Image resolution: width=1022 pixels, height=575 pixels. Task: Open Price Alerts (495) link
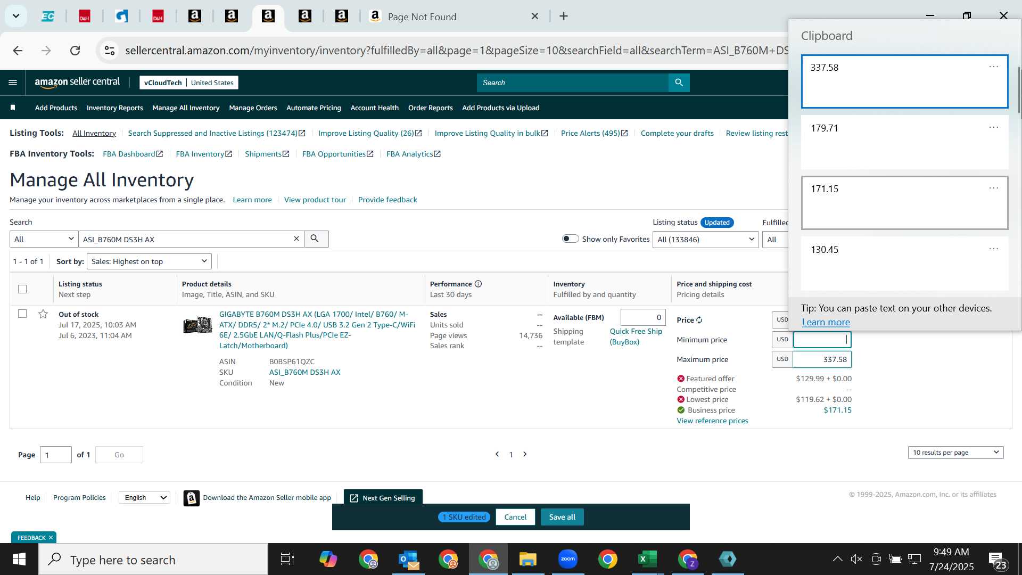click(594, 133)
